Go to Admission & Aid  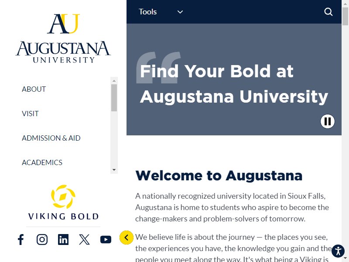tap(51, 138)
